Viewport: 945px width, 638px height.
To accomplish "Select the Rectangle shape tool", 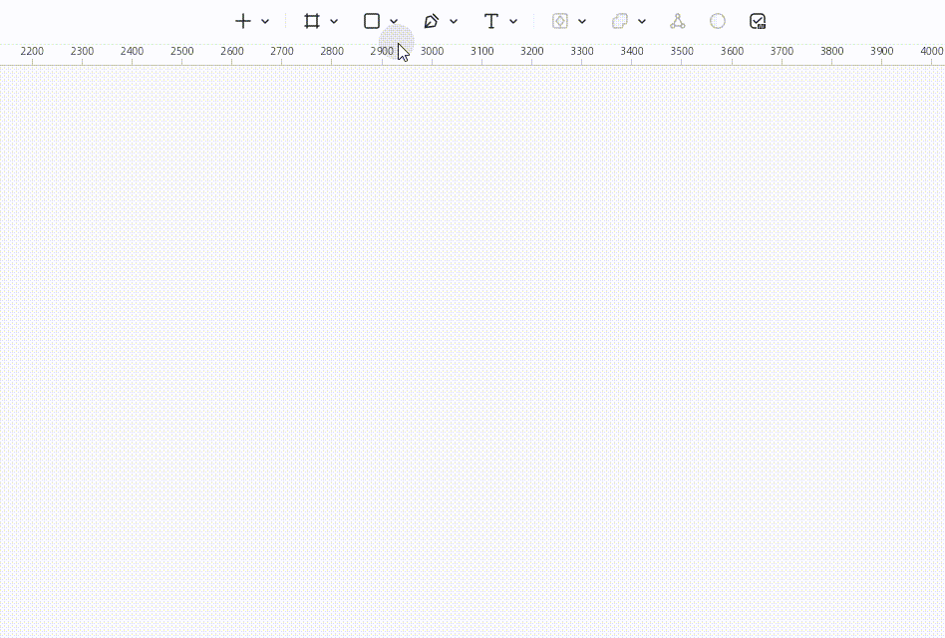I will [x=372, y=21].
